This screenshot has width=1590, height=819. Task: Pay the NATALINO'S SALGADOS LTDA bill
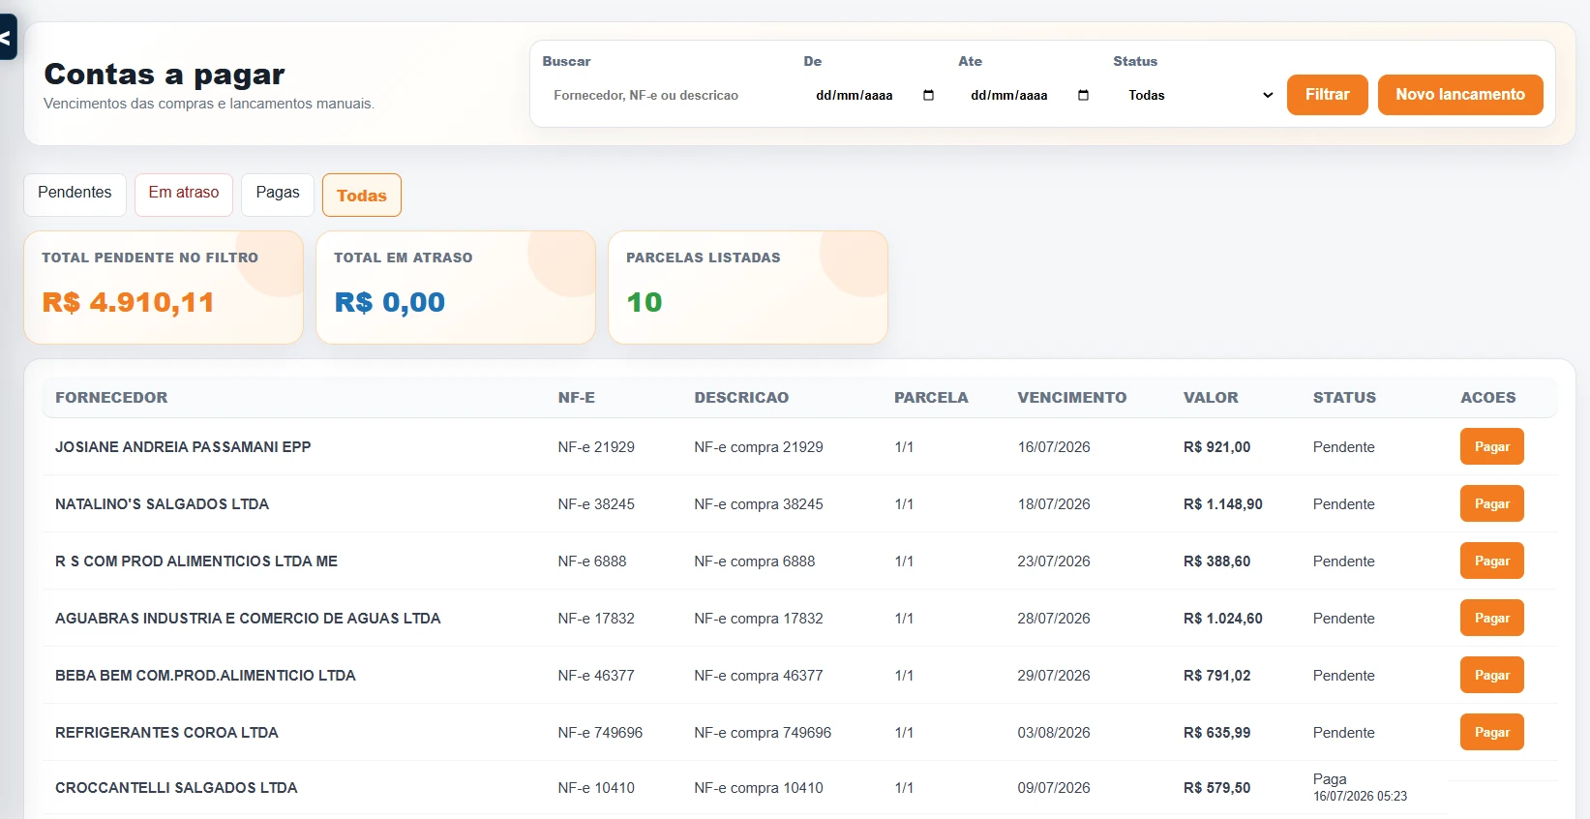pyautogui.click(x=1492, y=503)
